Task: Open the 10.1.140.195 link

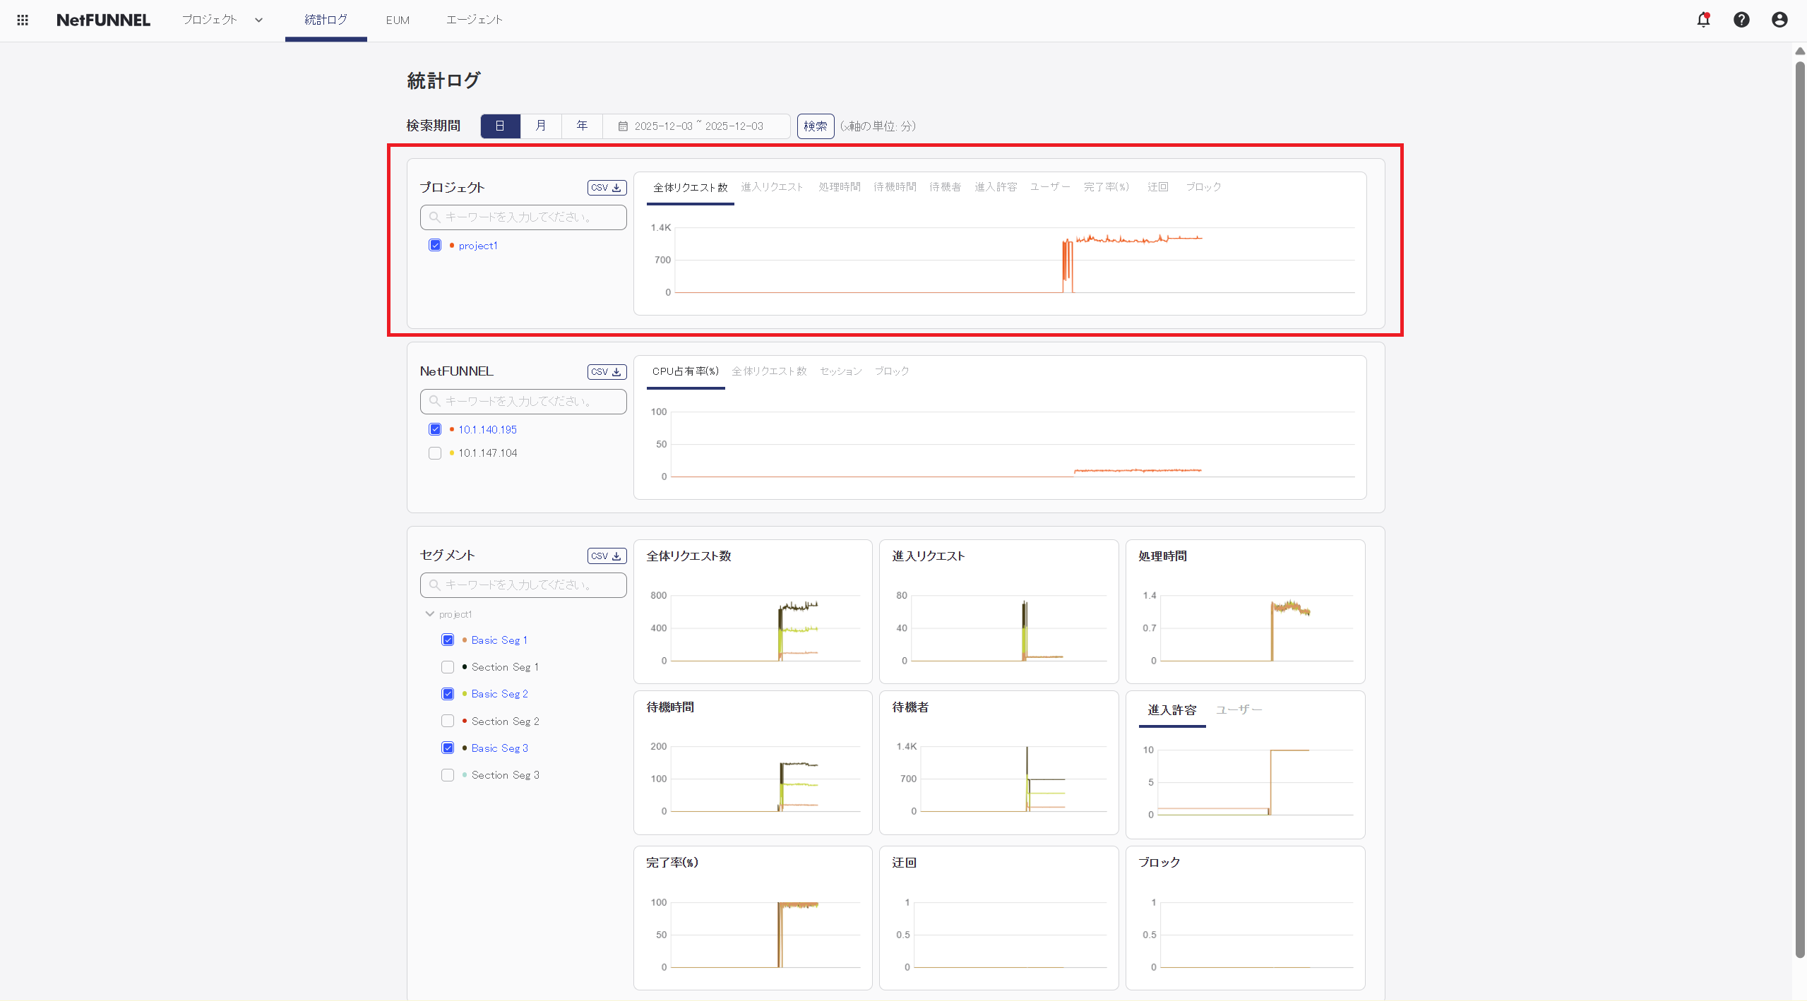Action: click(x=487, y=428)
